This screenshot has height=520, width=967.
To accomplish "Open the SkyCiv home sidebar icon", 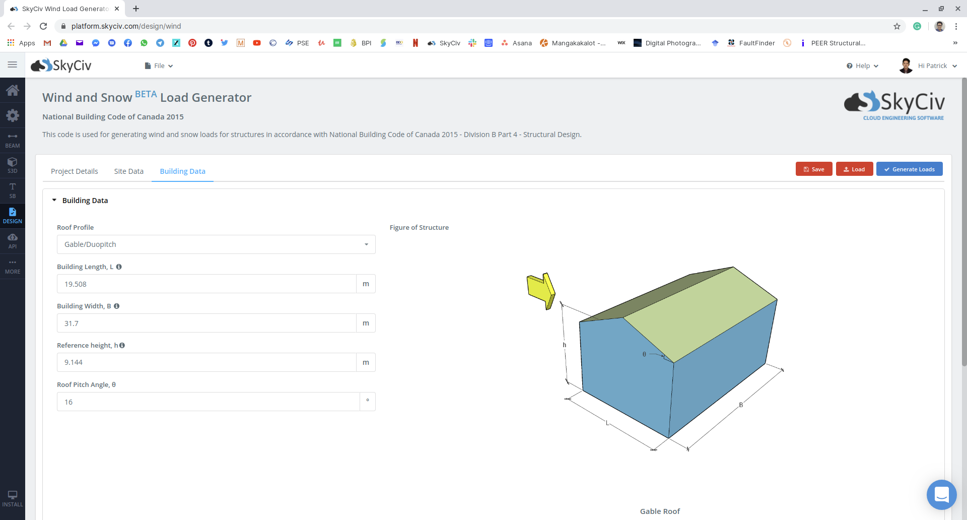I will (x=13, y=90).
